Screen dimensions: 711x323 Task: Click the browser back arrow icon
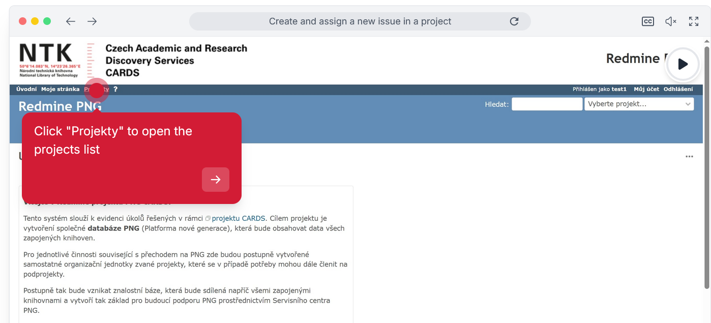click(71, 21)
